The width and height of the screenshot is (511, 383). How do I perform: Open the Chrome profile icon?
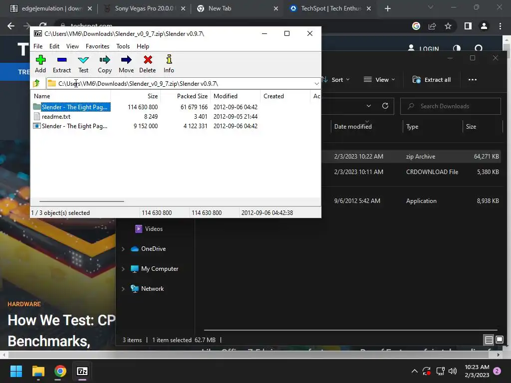click(484, 26)
